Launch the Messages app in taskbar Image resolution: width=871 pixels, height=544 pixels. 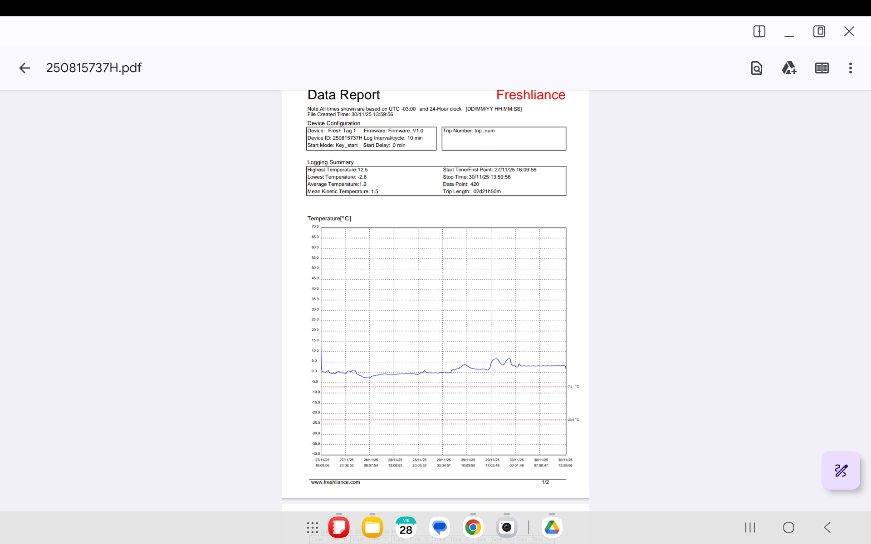pos(440,527)
